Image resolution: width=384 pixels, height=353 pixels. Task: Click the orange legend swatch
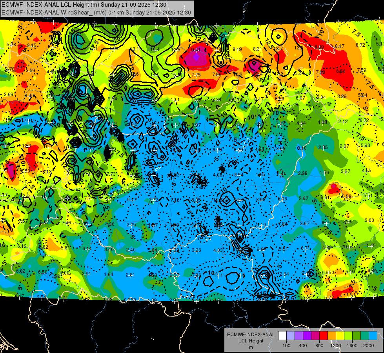pos(332,335)
